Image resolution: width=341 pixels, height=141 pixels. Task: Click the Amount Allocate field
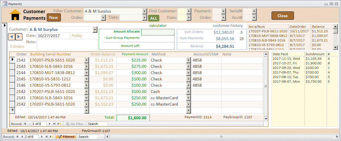[158, 32]
